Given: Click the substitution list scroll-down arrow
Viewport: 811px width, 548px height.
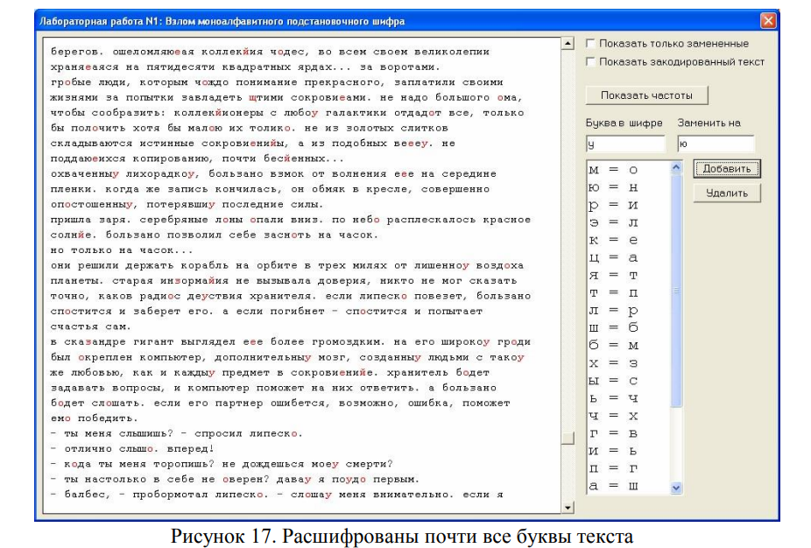Looking at the screenshot, I should point(676,488).
